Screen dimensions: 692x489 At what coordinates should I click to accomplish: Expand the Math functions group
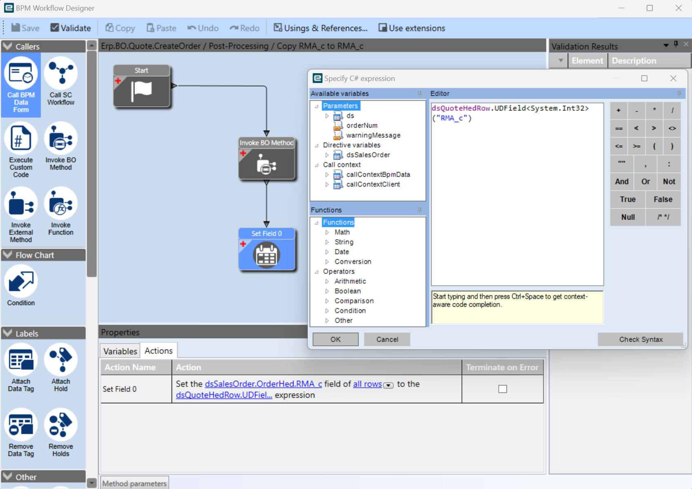click(327, 232)
